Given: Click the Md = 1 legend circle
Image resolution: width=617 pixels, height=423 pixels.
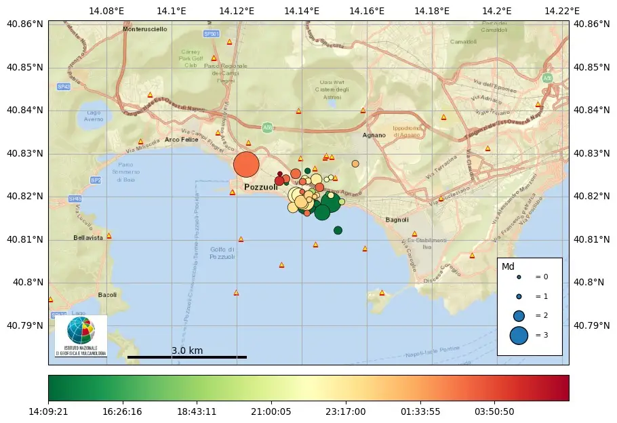Looking at the screenshot, I should pyautogui.click(x=519, y=296).
